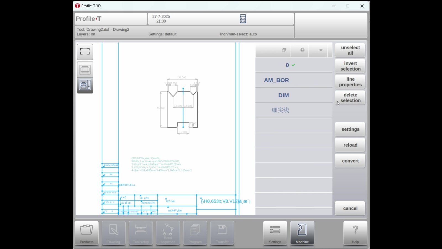The image size is (442, 249).
Task: Toggle the layer list view icon
Action: pyautogui.click(x=85, y=85)
